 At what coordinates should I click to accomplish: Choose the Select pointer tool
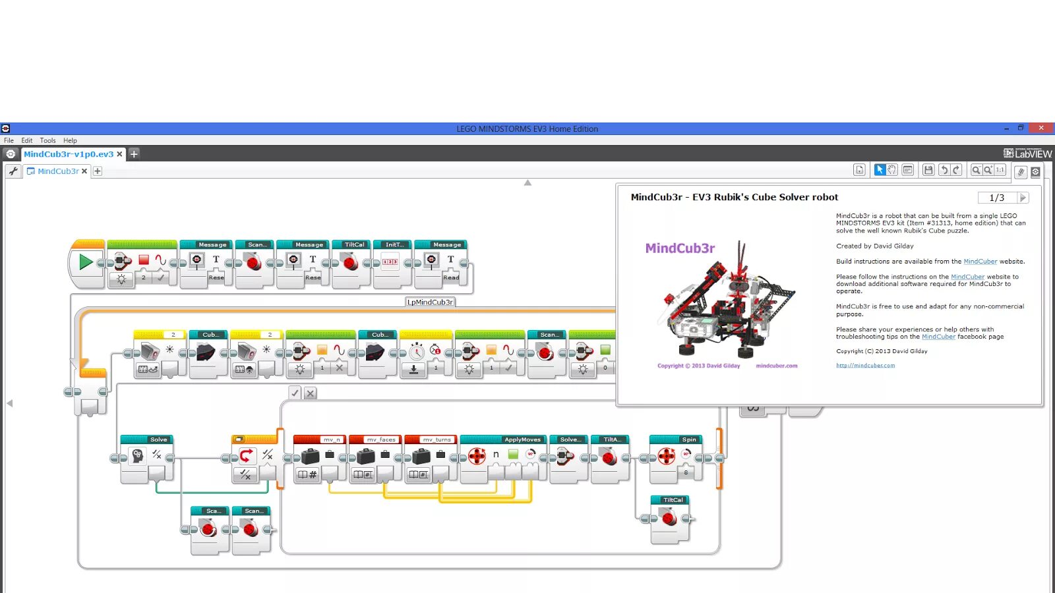tap(880, 170)
